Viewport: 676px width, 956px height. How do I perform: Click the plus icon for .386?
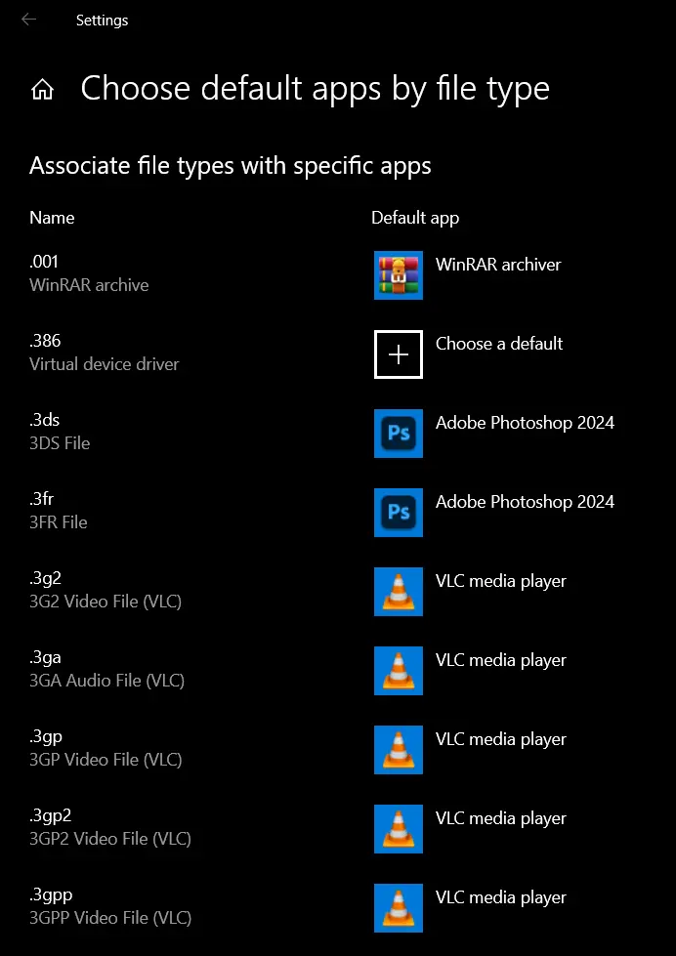pos(399,354)
